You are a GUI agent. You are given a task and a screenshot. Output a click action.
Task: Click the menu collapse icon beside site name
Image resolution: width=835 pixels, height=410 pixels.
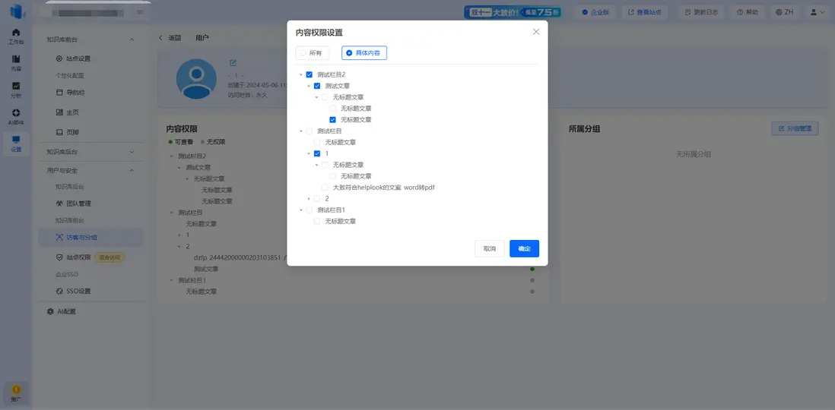click(140, 11)
